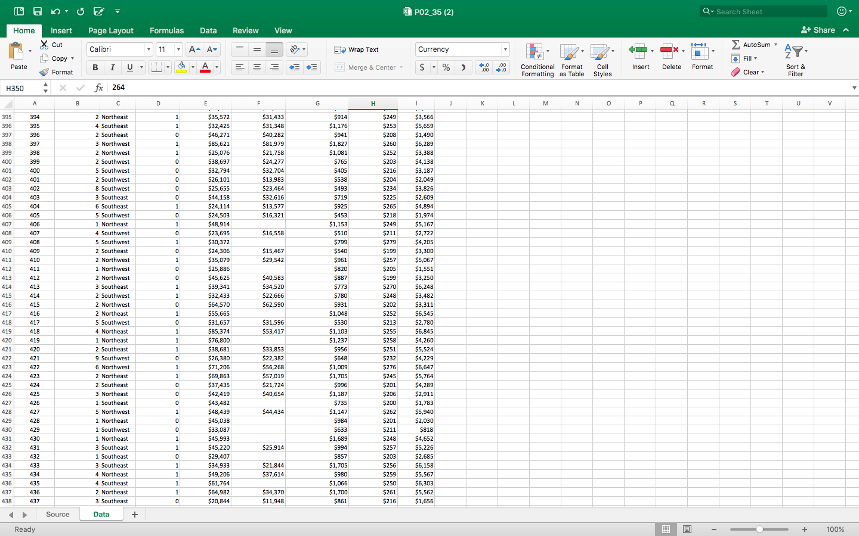Click the Percent Style button
Viewport: 859px width, 536px height.
click(x=446, y=67)
